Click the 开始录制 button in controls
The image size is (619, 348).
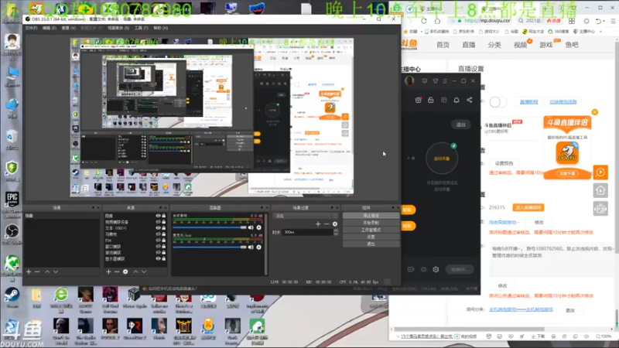[x=371, y=223]
